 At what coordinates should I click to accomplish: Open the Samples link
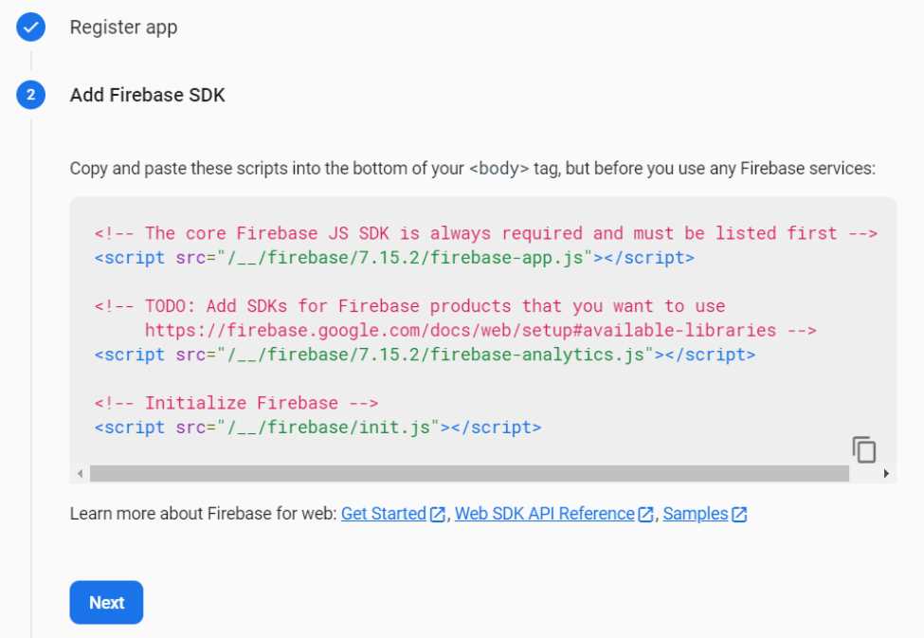click(693, 513)
